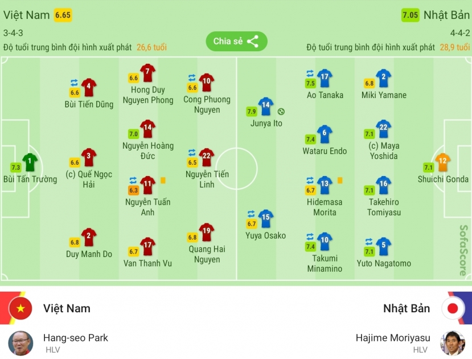Click the yellow card next to Nguyễn Tuấn Anh

[163, 181]
